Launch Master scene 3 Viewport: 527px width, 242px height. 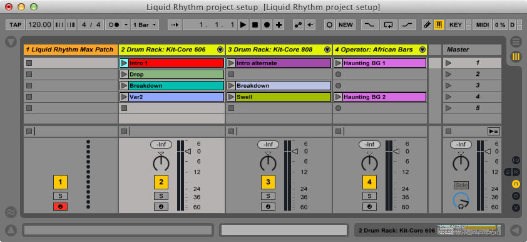tap(448, 85)
